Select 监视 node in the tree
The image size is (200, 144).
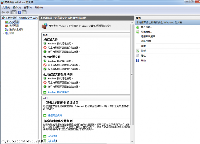12,33
